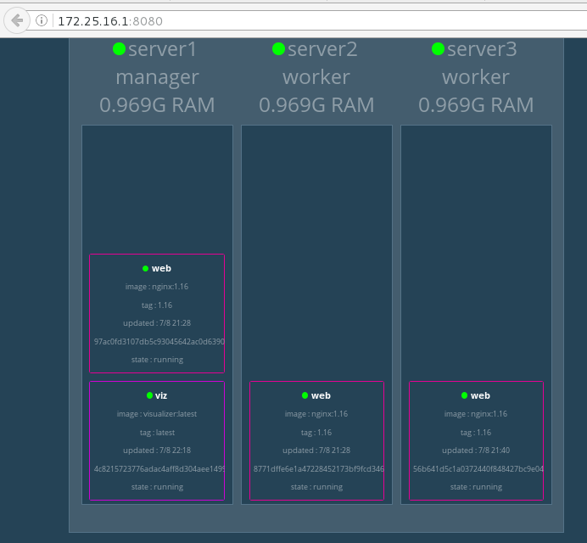
Task: Click tag : 1.16 on server3 web card
Action: pos(476,433)
